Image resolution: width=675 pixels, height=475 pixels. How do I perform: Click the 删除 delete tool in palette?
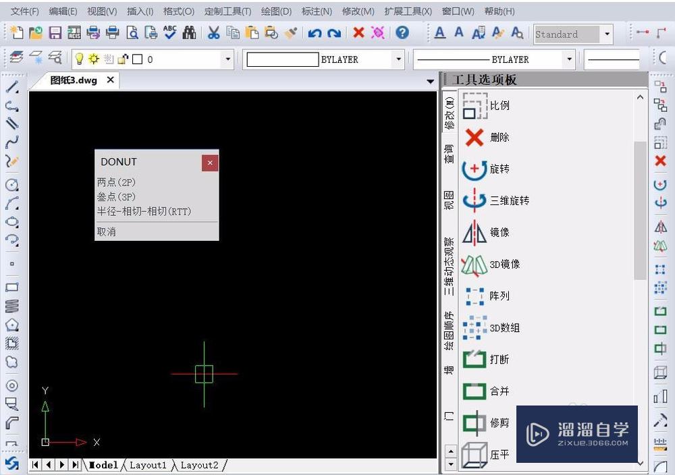pyautogui.click(x=486, y=138)
